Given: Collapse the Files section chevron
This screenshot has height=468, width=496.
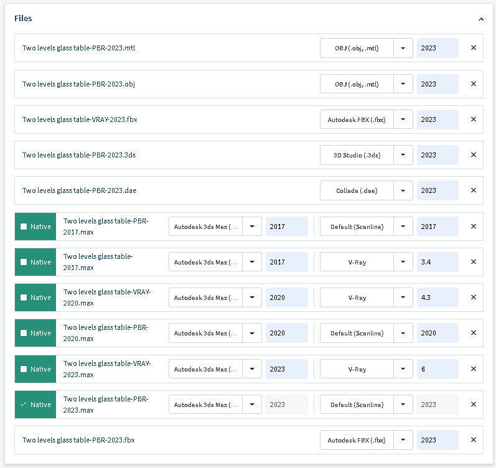Looking at the screenshot, I should coord(481,19).
